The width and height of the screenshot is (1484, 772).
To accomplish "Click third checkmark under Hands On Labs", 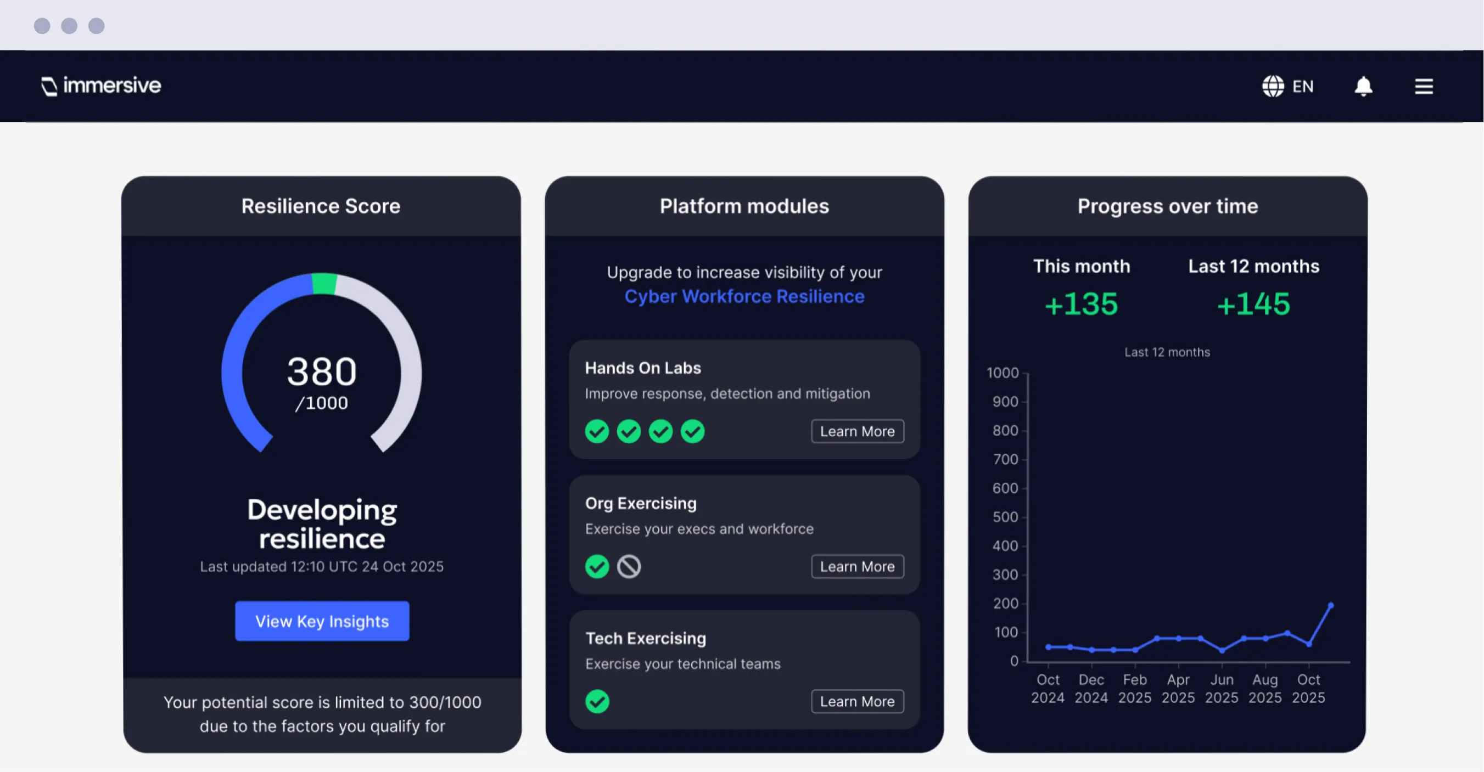I will [x=660, y=431].
